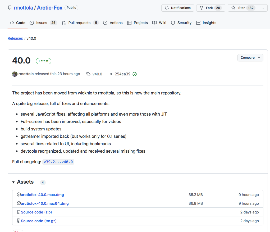Open the Star lists dropdown arrow
This screenshot has height=232, width=270.
pos(263,8)
